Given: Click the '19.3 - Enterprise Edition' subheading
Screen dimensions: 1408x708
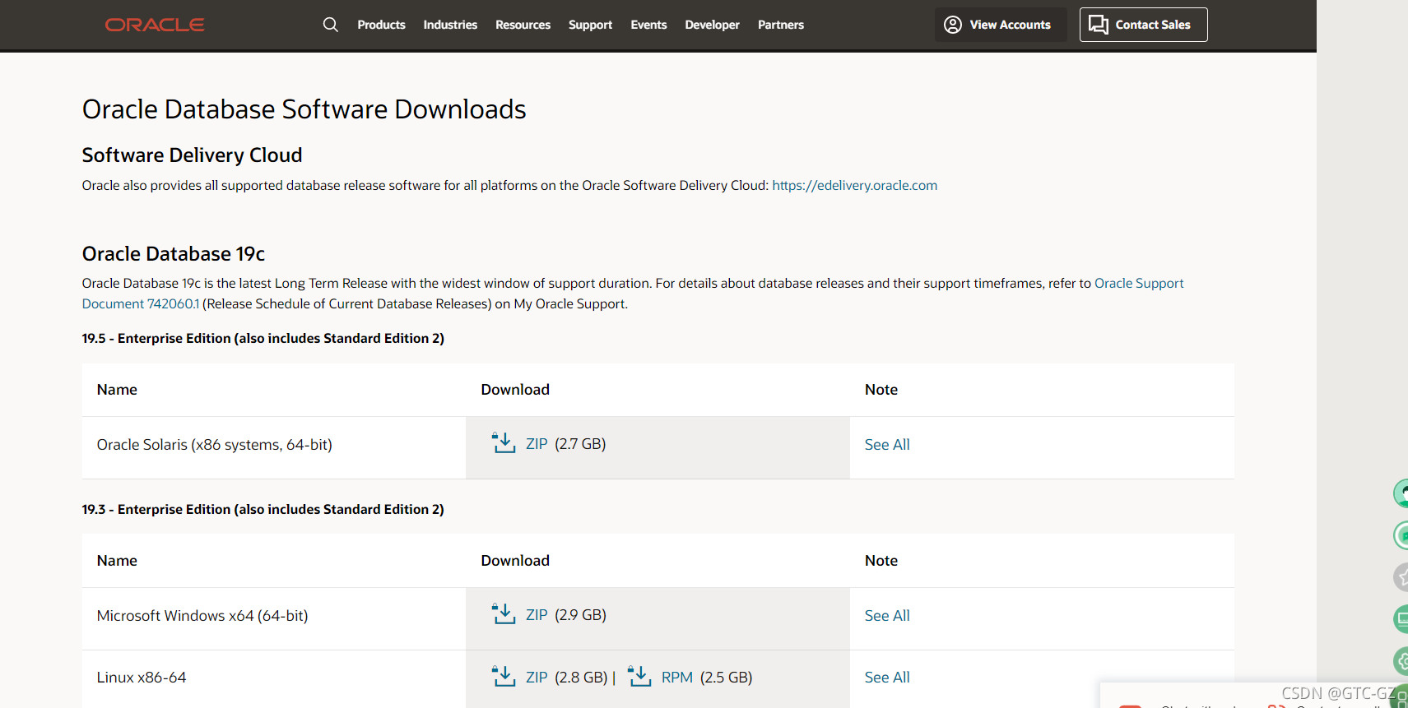Looking at the screenshot, I should [x=263, y=509].
